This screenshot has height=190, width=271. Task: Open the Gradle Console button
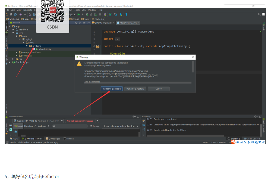tap(252, 139)
